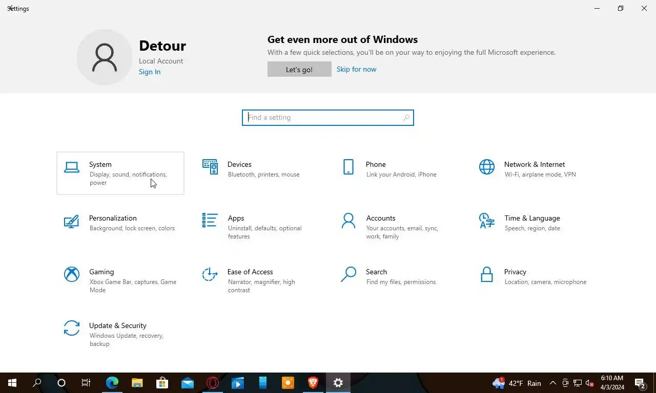
Task: Open the clock showing 6:10 AM
Action: pyautogui.click(x=612, y=383)
